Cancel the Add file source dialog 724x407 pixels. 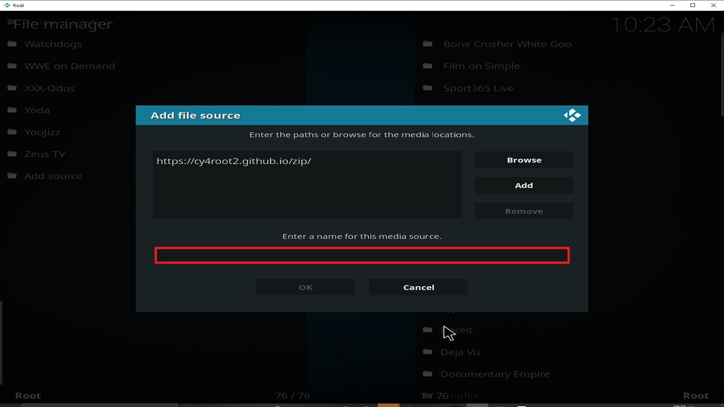click(x=419, y=287)
